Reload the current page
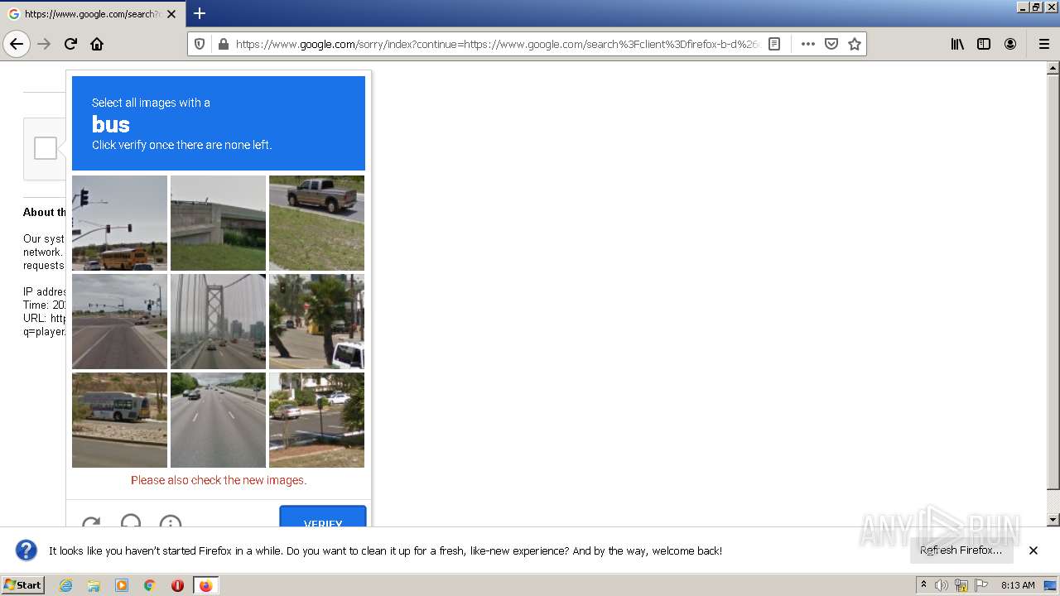 point(70,44)
